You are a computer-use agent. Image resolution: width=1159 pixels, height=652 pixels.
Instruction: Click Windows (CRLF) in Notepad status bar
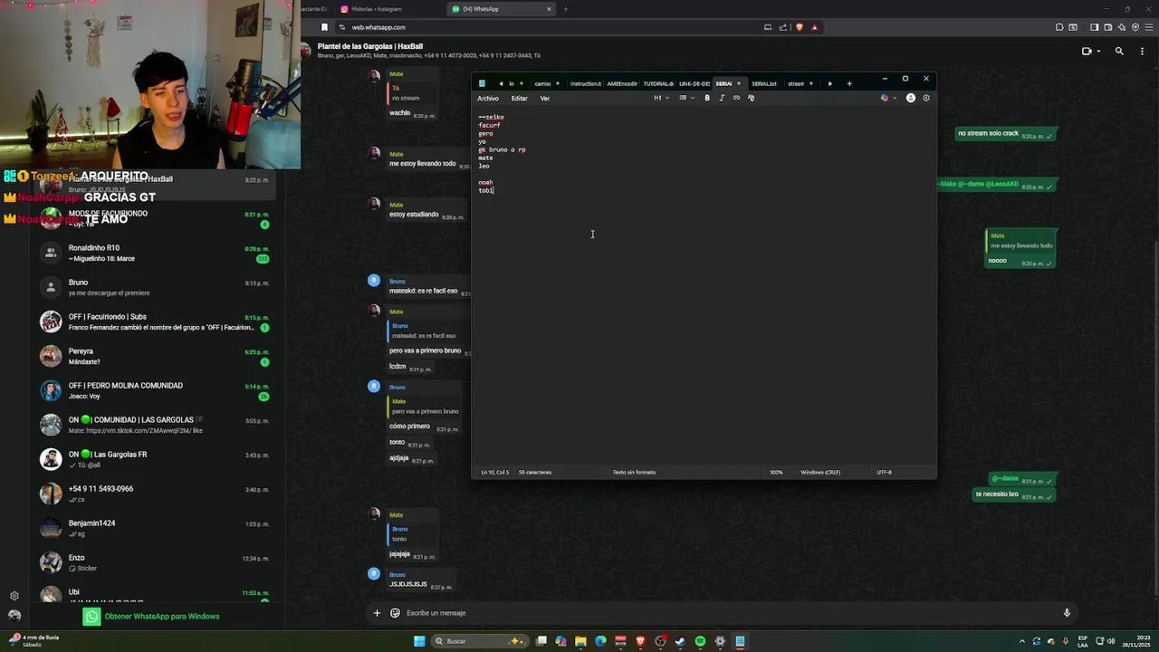point(820,472)
